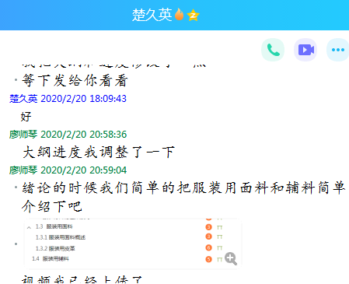Click the magnifier zoom icon on image
The height and width of the screenshot is (284, 349).
[x=231, y=258]
